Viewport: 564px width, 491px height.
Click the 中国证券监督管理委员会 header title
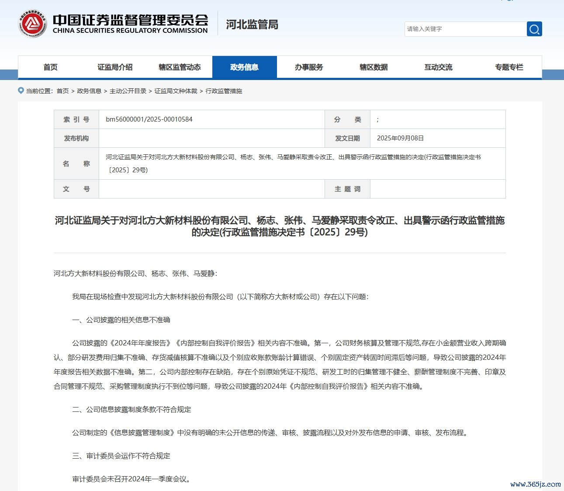coord(130,20)
